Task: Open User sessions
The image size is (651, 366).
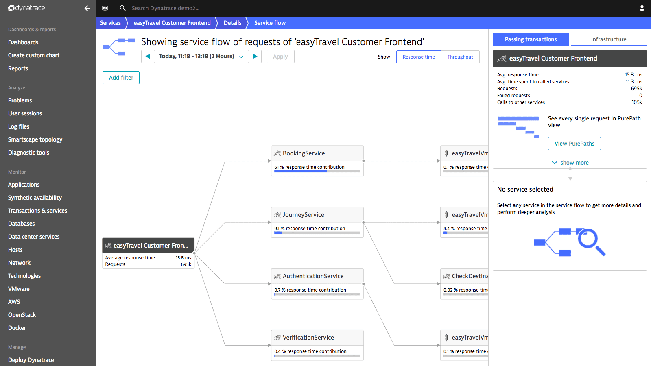Action: click(25, 113)
